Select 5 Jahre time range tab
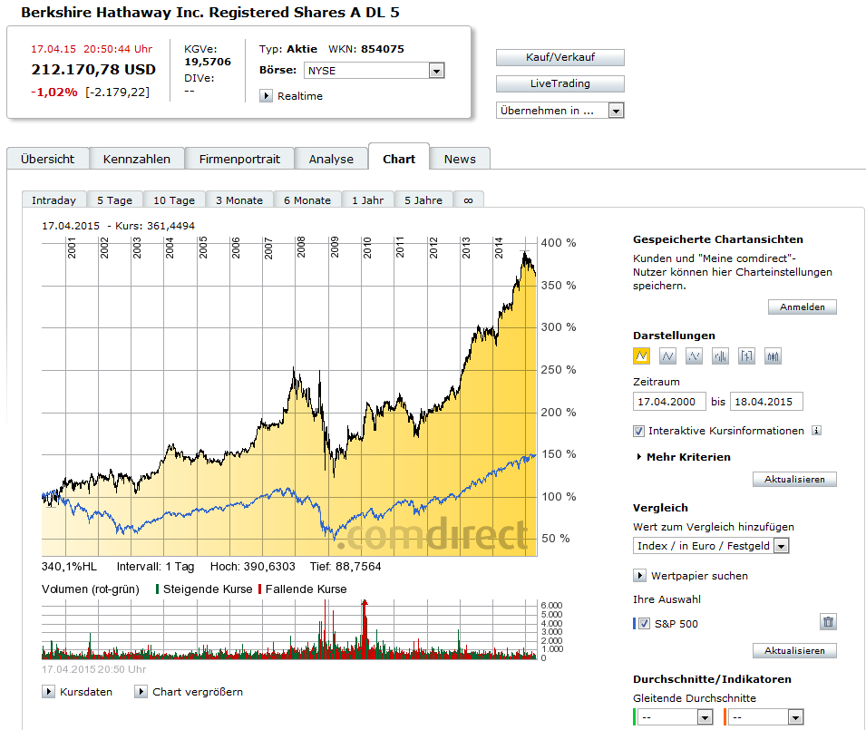866x730 pixels. click(423, 200)
